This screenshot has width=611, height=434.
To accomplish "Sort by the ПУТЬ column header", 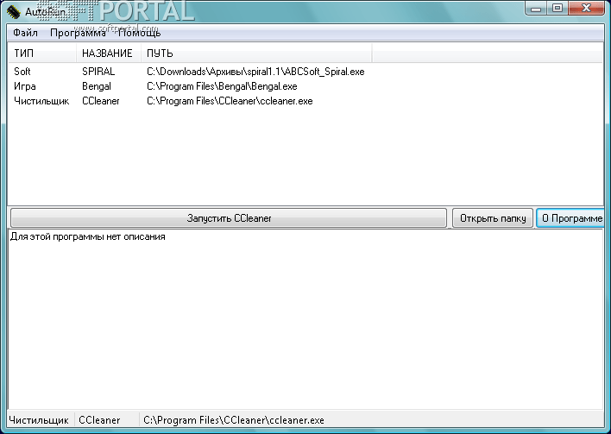I will (256, 53).
